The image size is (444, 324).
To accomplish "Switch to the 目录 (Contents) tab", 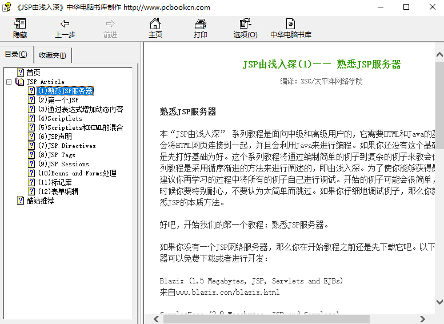I will click(16, 55).
